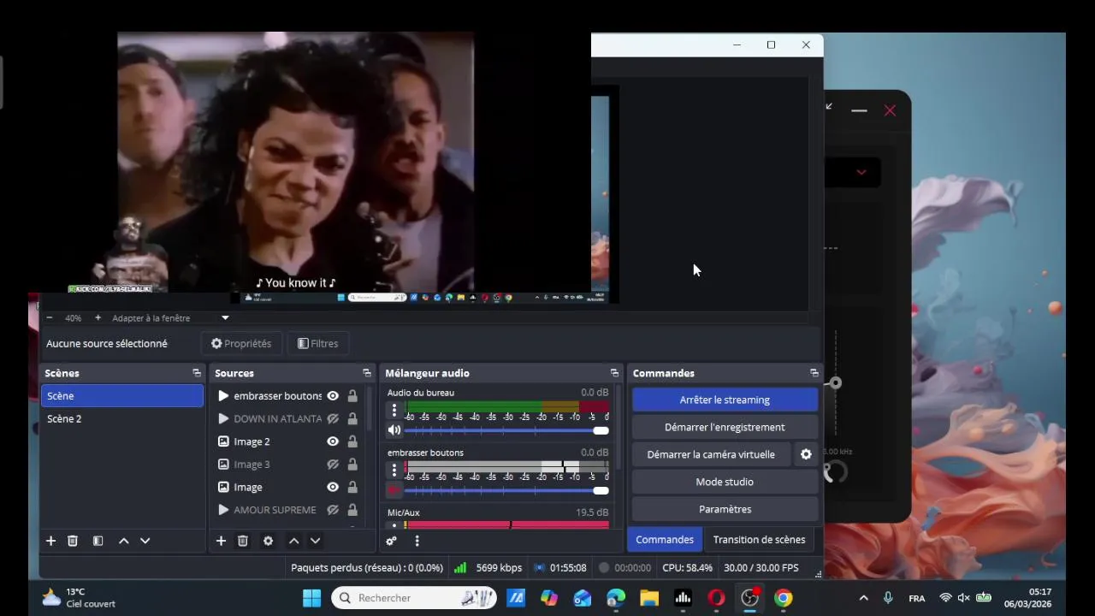Toggle lock on DOWN IN ATLANTA source

(352, 419)
